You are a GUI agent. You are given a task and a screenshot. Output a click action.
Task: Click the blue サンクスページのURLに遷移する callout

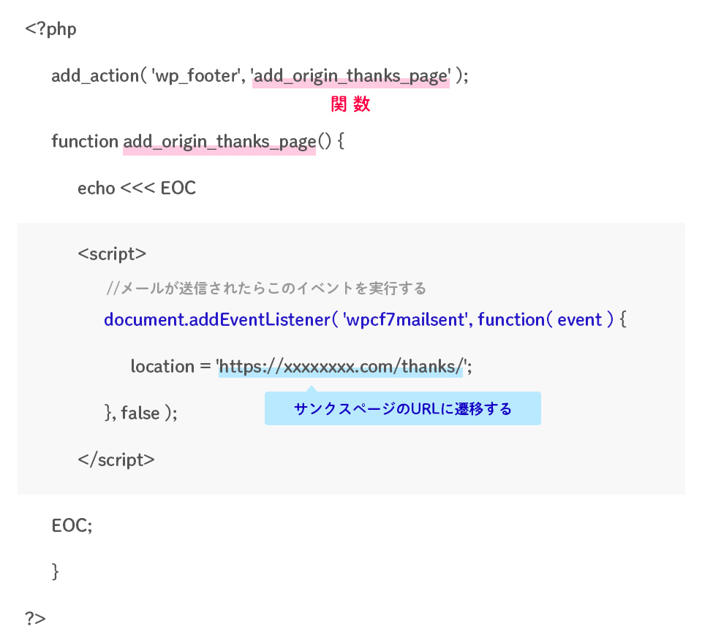click(402, 408)
